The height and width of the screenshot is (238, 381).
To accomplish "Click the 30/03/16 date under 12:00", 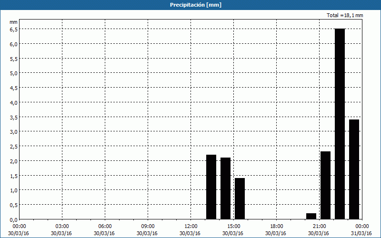I will [x=190, y=233].
